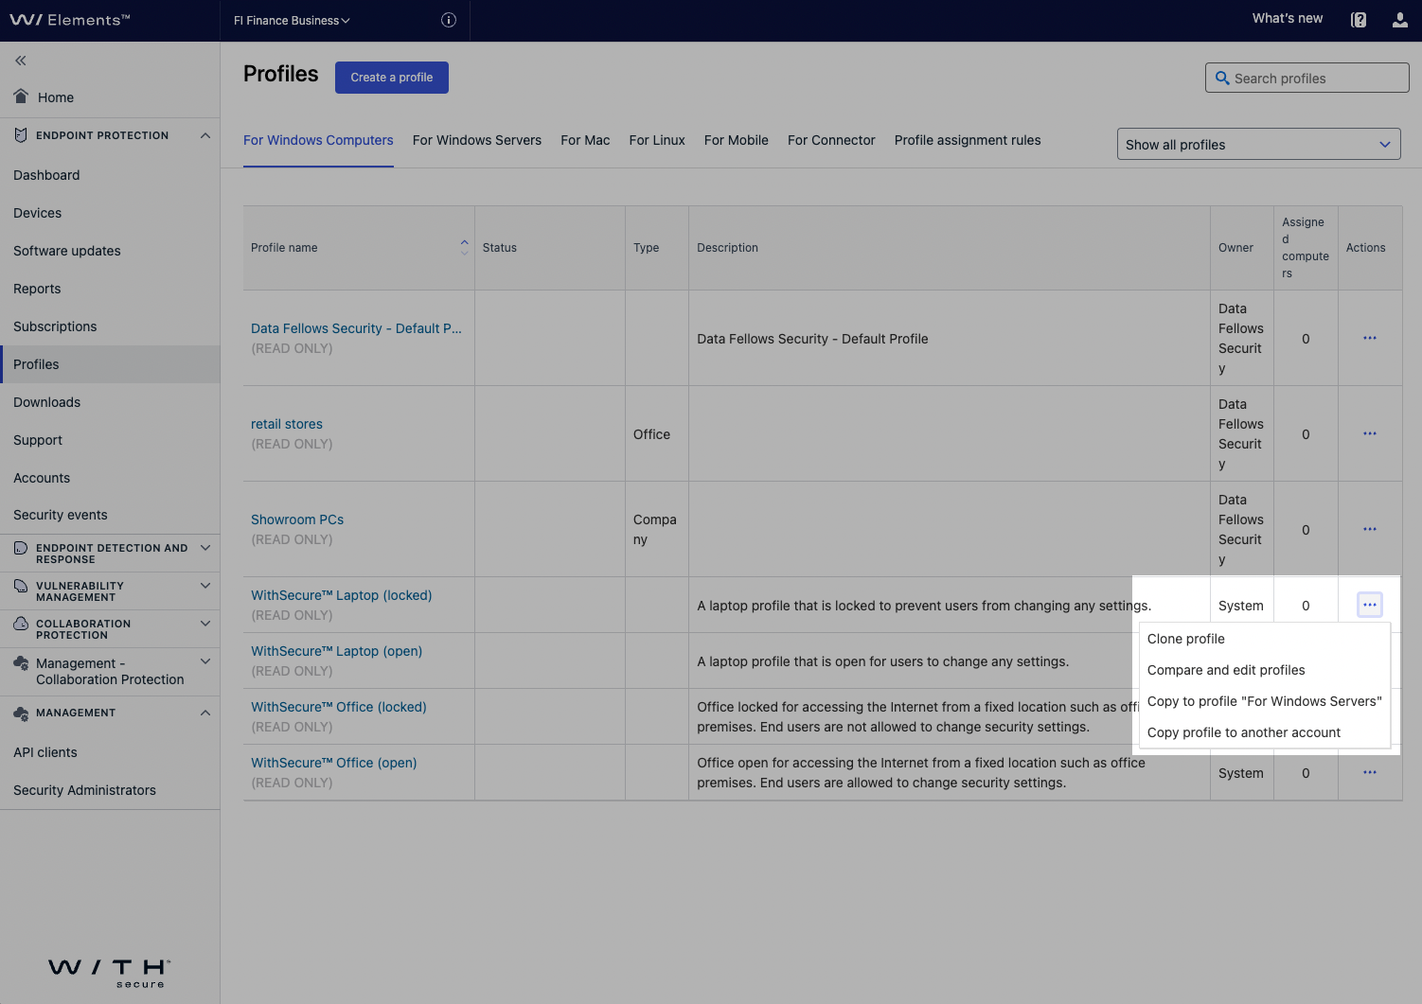The image size is (1422, 1004).
Task: Switch to the For Mac tab
Action: pyautogui.click(x=585, y=140)
